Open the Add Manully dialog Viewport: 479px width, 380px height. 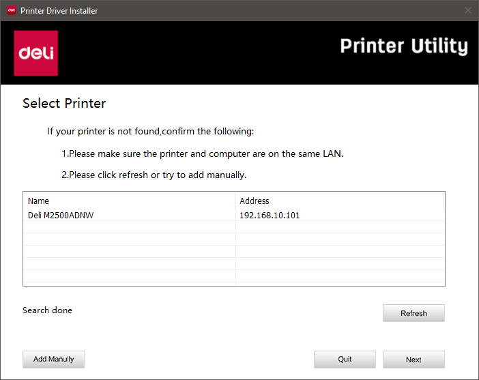coord(53,359)
